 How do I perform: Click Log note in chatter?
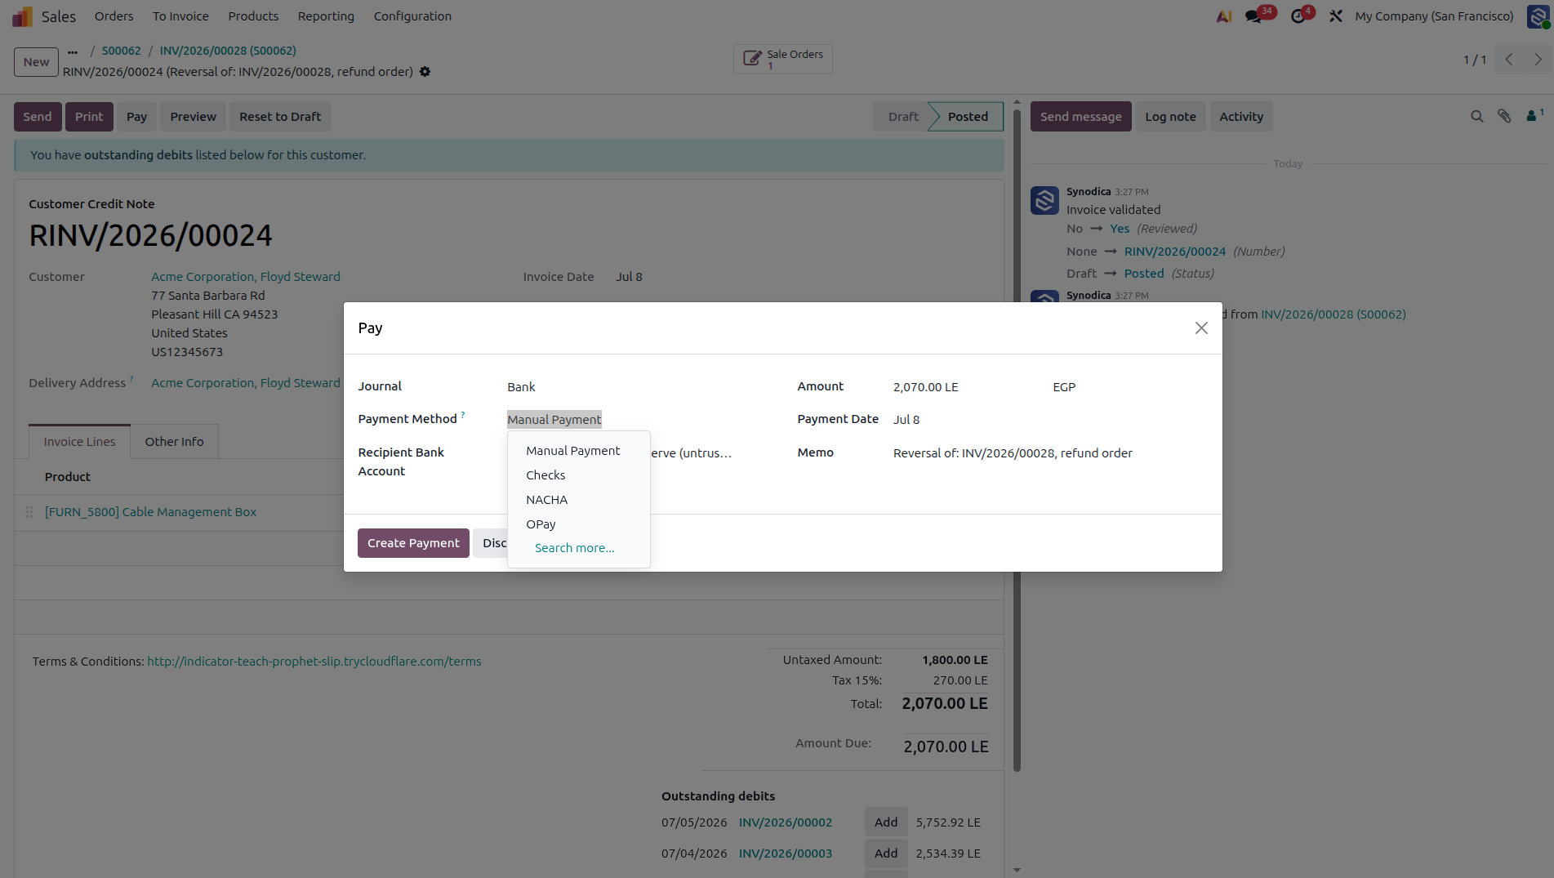1170,117
